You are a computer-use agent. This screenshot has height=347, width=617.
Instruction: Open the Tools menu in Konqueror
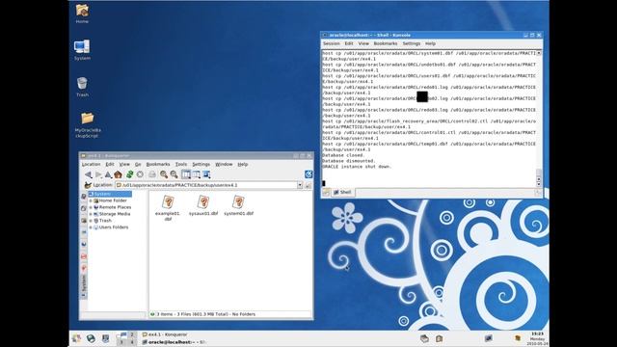tap(181, 164)
